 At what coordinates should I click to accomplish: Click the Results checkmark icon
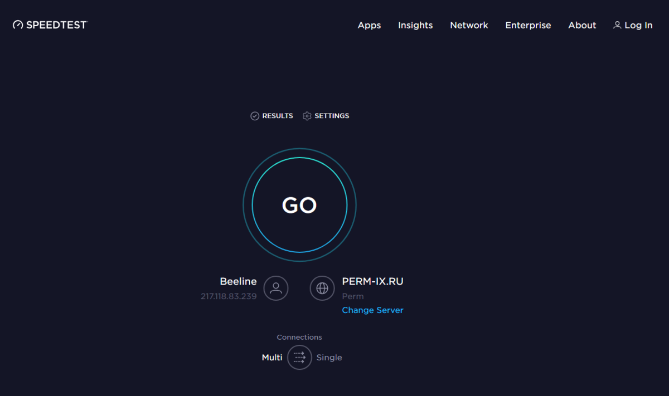coord(255,116)
